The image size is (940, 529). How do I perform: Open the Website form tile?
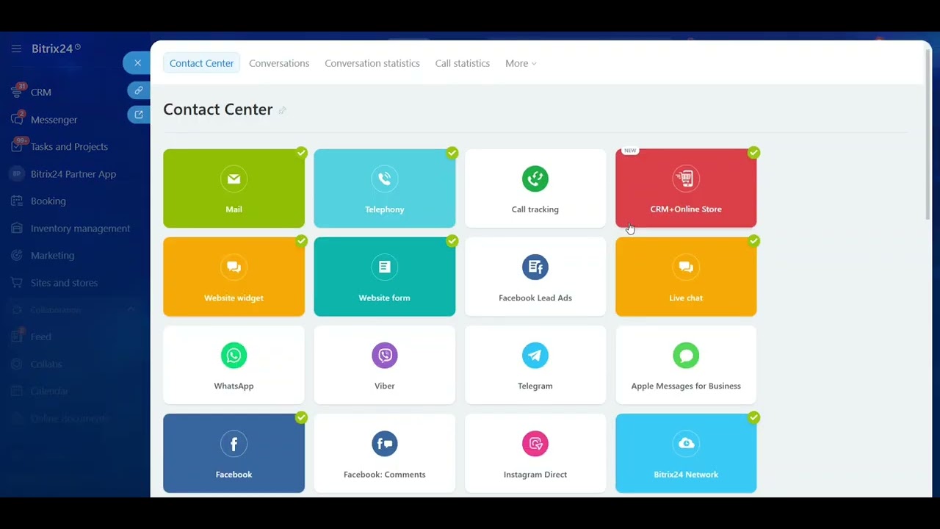click(x=384, y=277)
